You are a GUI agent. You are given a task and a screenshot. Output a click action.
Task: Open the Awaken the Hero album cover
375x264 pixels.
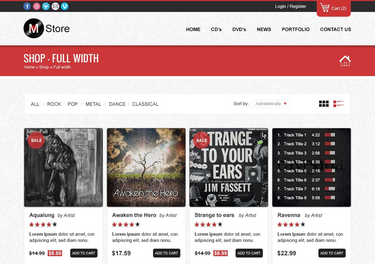coord(146,167)
